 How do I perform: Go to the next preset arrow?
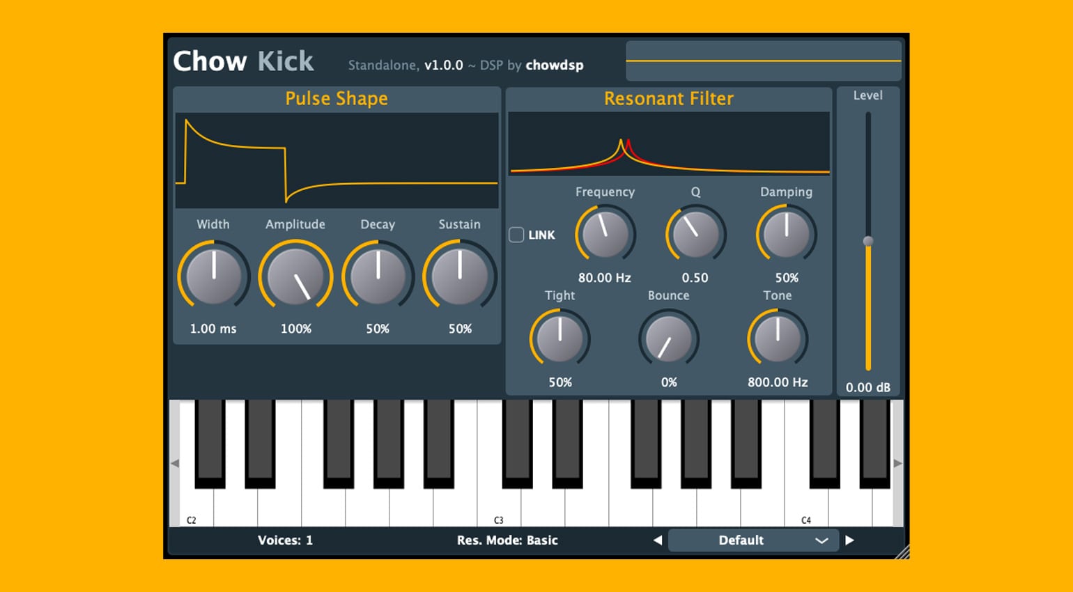(849, 540)
